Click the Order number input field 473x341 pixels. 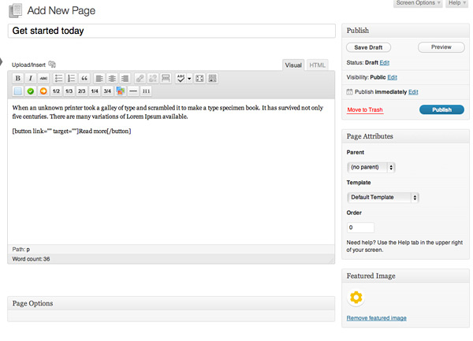pyautogui.click(x=360, y=228)
